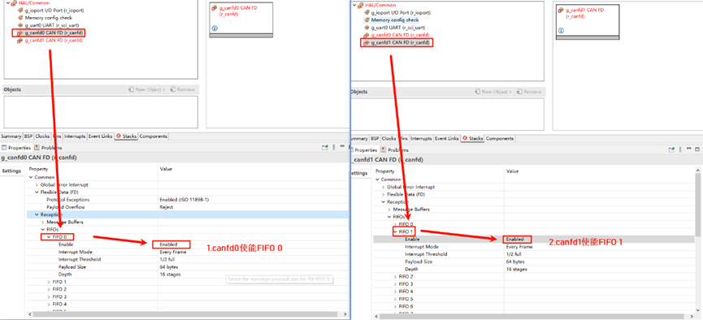
Task: Click Stacks tab error icon in right panel
Action: pos(465,139)
